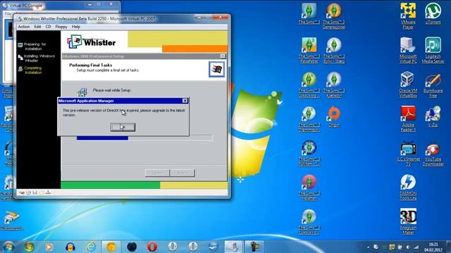Click the floppy disk icon in VM status bar
The image size is (451, 253).
[x=35, y=193]
